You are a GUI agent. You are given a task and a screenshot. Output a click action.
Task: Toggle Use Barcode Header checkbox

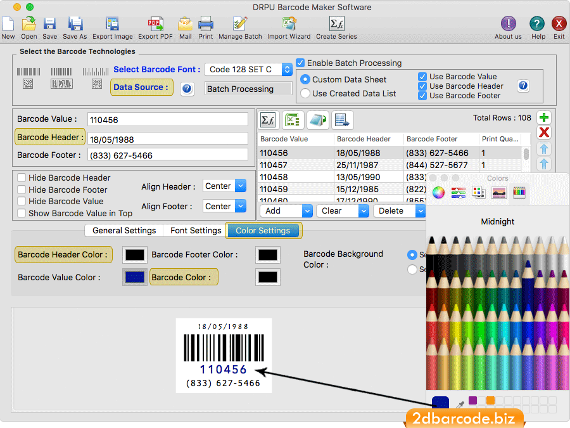coord(422,86)
